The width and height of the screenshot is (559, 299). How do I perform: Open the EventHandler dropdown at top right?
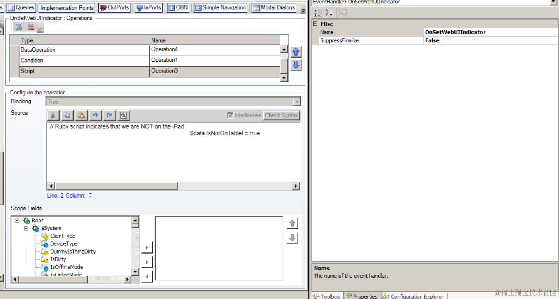pyautogui.click(x=554, y=2)
